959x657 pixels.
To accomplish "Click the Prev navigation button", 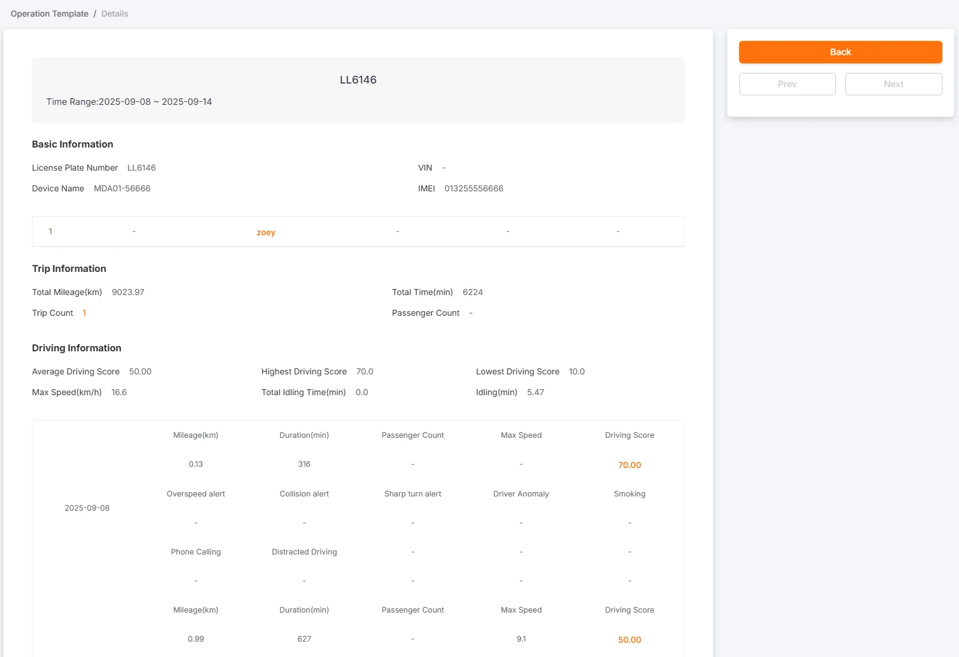I will 787,84.
